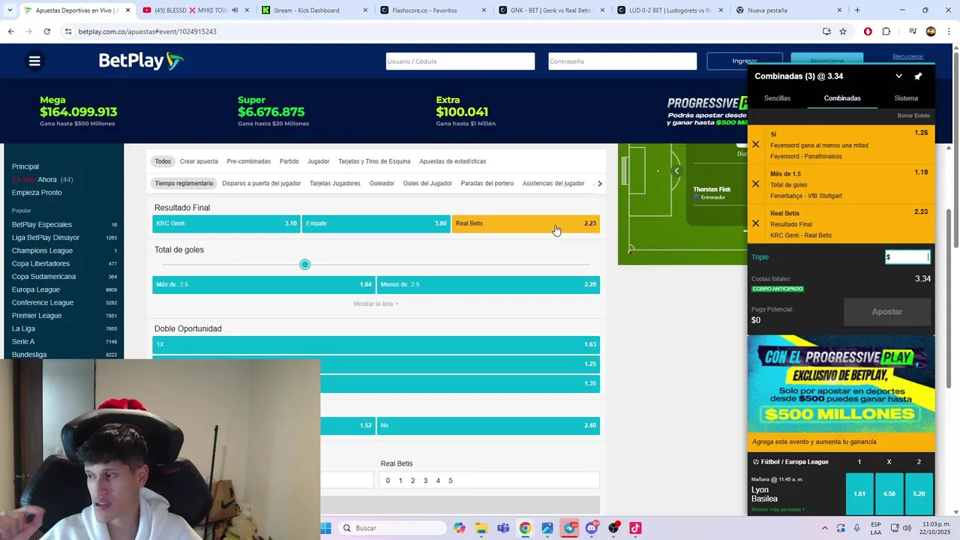
Task: Click the total goals slider handle
Action: click(x=304, y=265)
